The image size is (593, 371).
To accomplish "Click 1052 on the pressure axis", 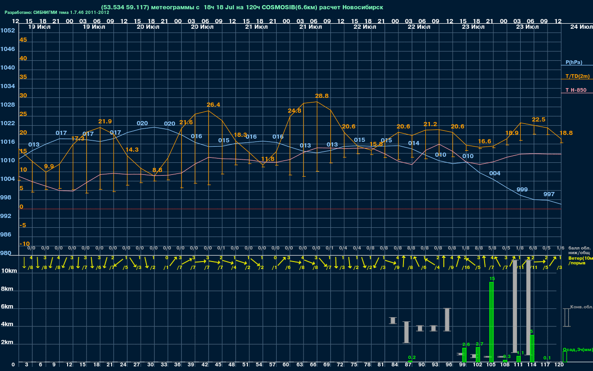I will pos(7,30).
